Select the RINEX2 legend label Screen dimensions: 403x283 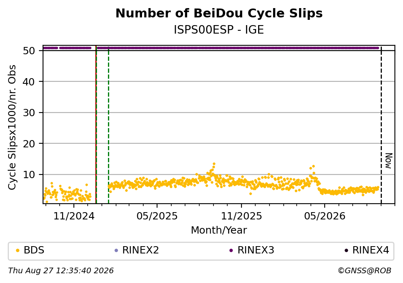(140, 250)
